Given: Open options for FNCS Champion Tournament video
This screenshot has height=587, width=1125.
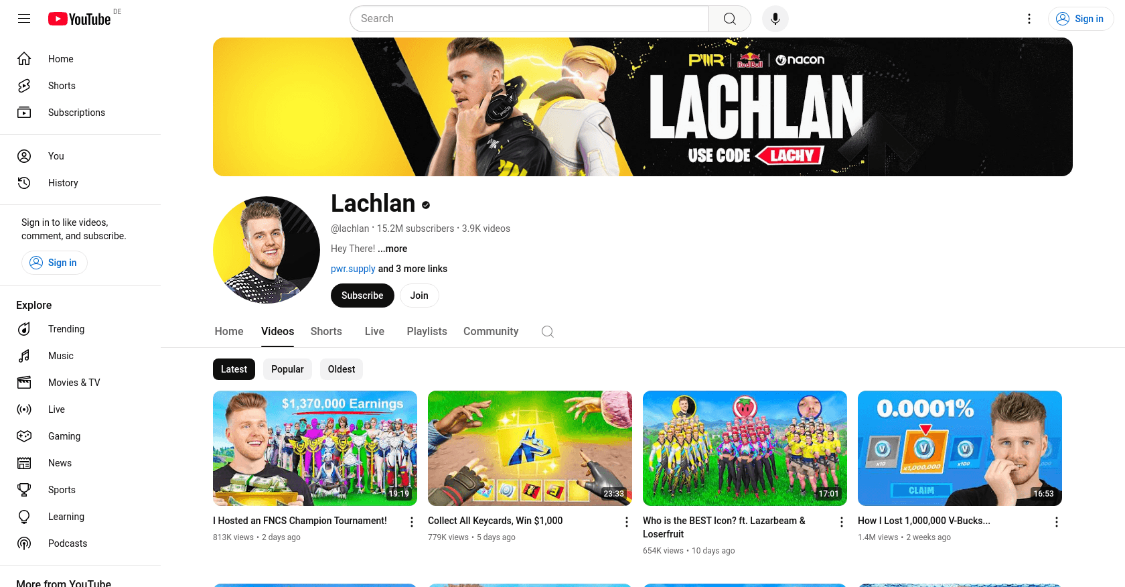Looking at the screenshot, I should [412, 522].
